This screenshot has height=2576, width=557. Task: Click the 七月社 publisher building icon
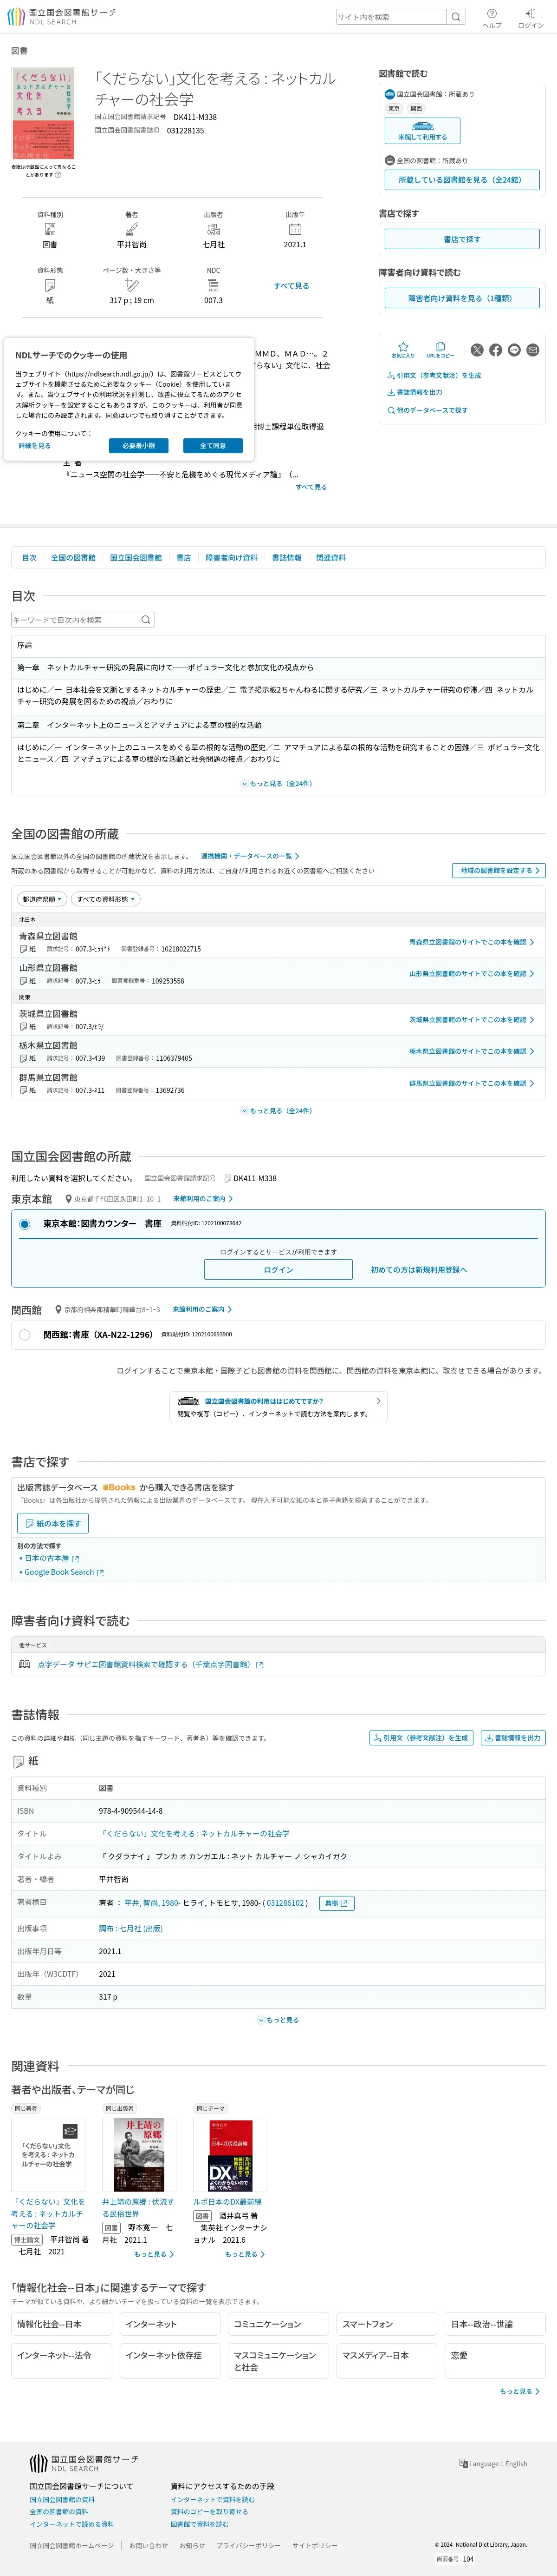click(214, 229)
